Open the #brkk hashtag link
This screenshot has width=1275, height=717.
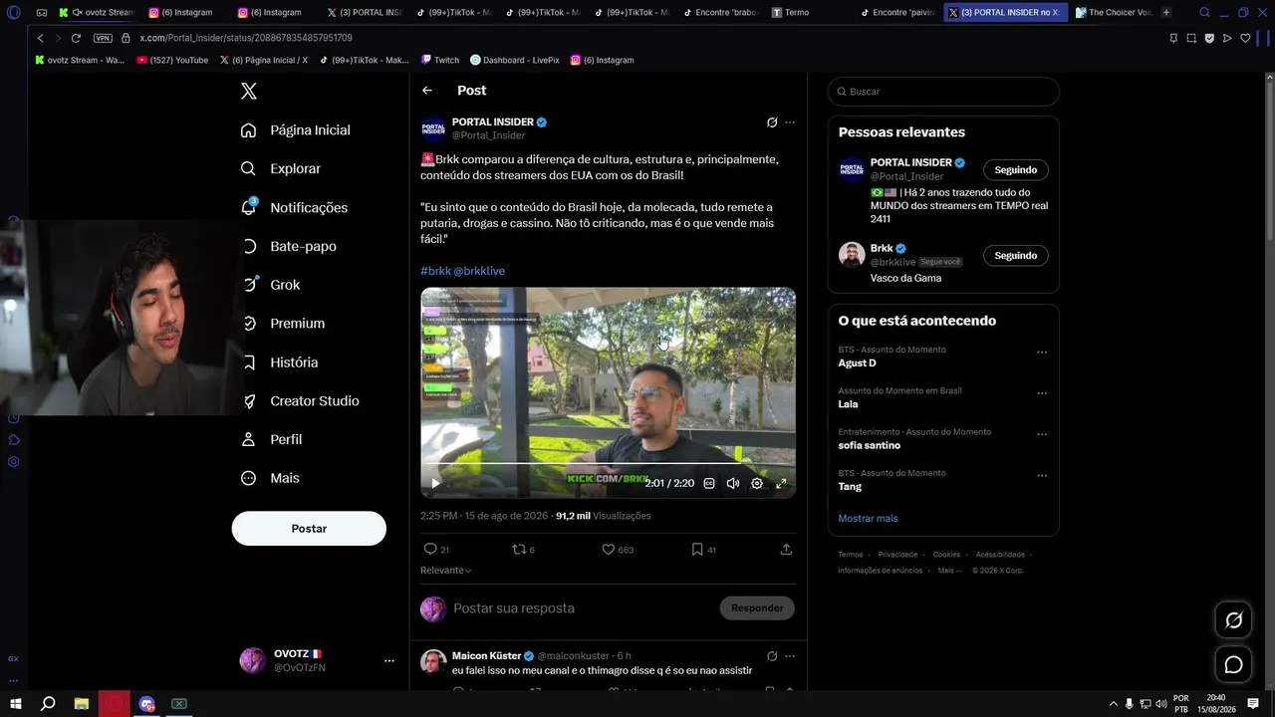tap(435, 271)
